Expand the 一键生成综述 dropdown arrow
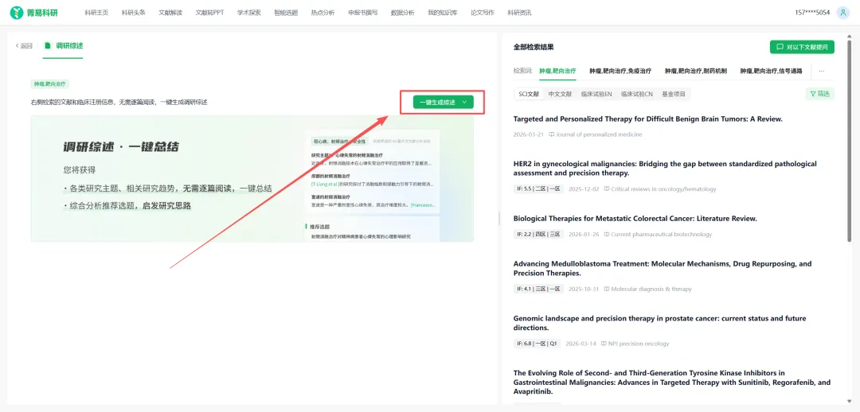This screenshot has height=412, width=860. (x=465, y=102)
